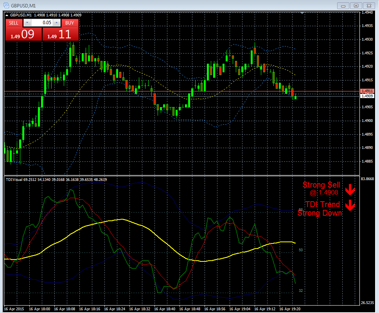Increase lot volume with up arrow
379x313 pixels.
(57, 23)
